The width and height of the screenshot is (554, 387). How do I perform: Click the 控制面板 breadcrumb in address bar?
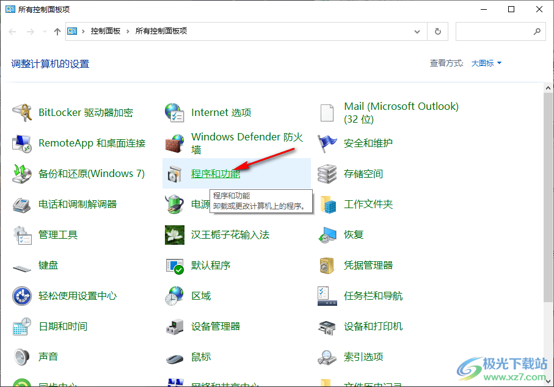pos(105,31)
